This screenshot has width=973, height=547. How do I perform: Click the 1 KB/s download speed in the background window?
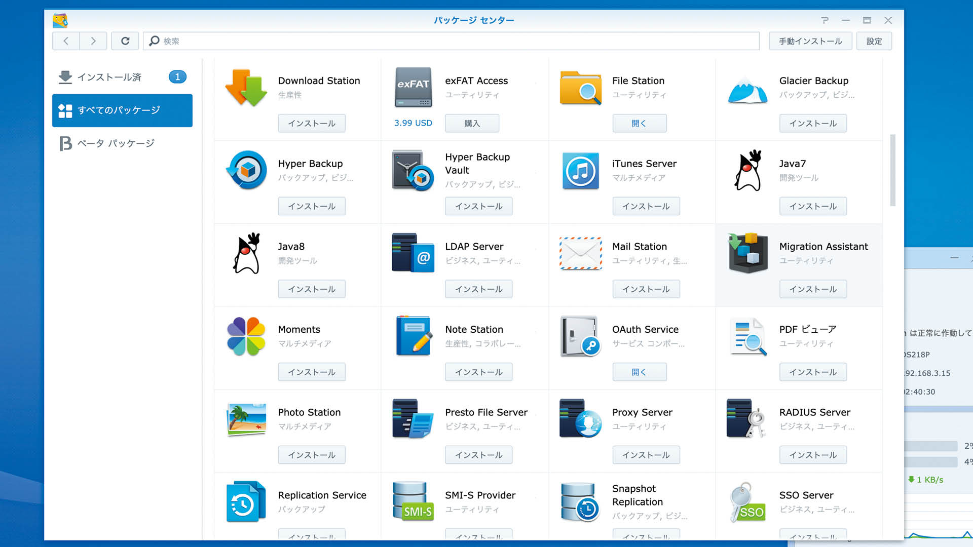[926, 480]
